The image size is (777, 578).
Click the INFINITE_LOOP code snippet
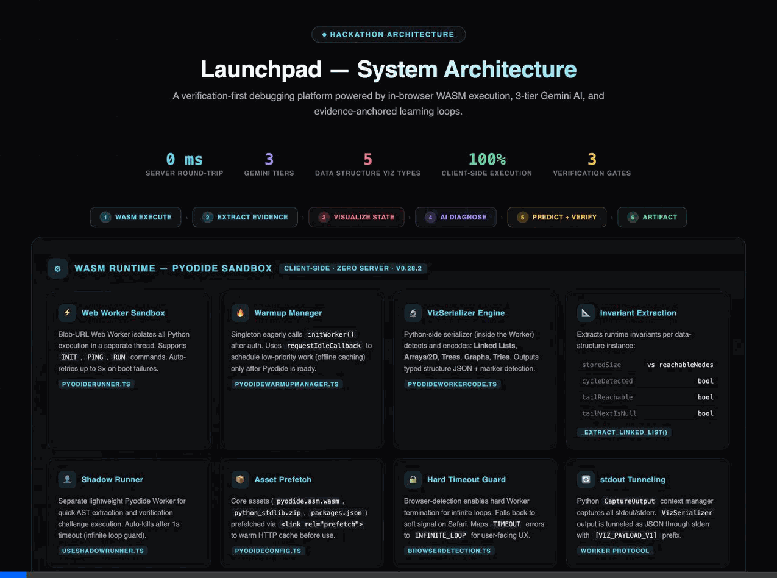point(441,535)
